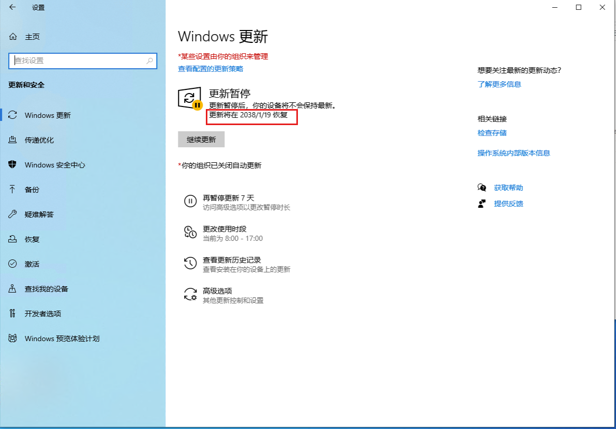Click the 获取帮助 link

click(x=508, y=188)
